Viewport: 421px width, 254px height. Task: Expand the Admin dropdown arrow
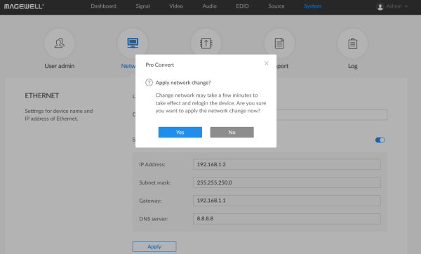click(x=406, y=6)
